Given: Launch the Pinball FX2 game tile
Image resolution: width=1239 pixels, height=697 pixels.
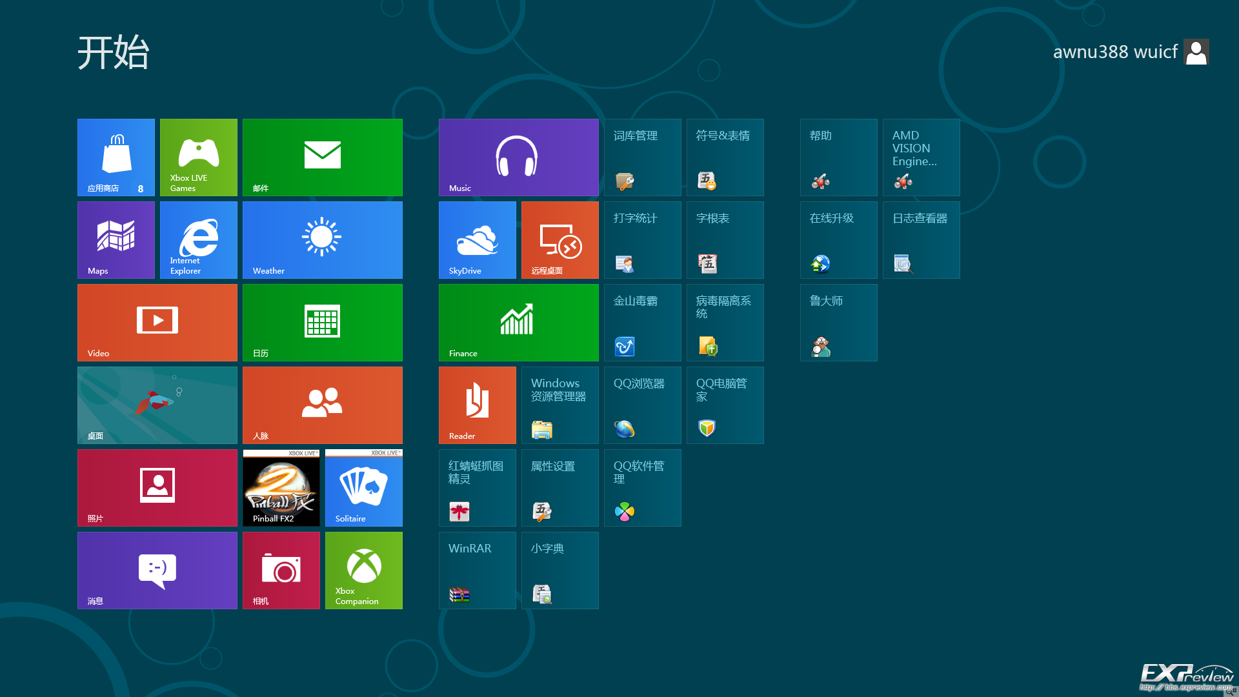Looking at the screenshot, I should [281, 488].
